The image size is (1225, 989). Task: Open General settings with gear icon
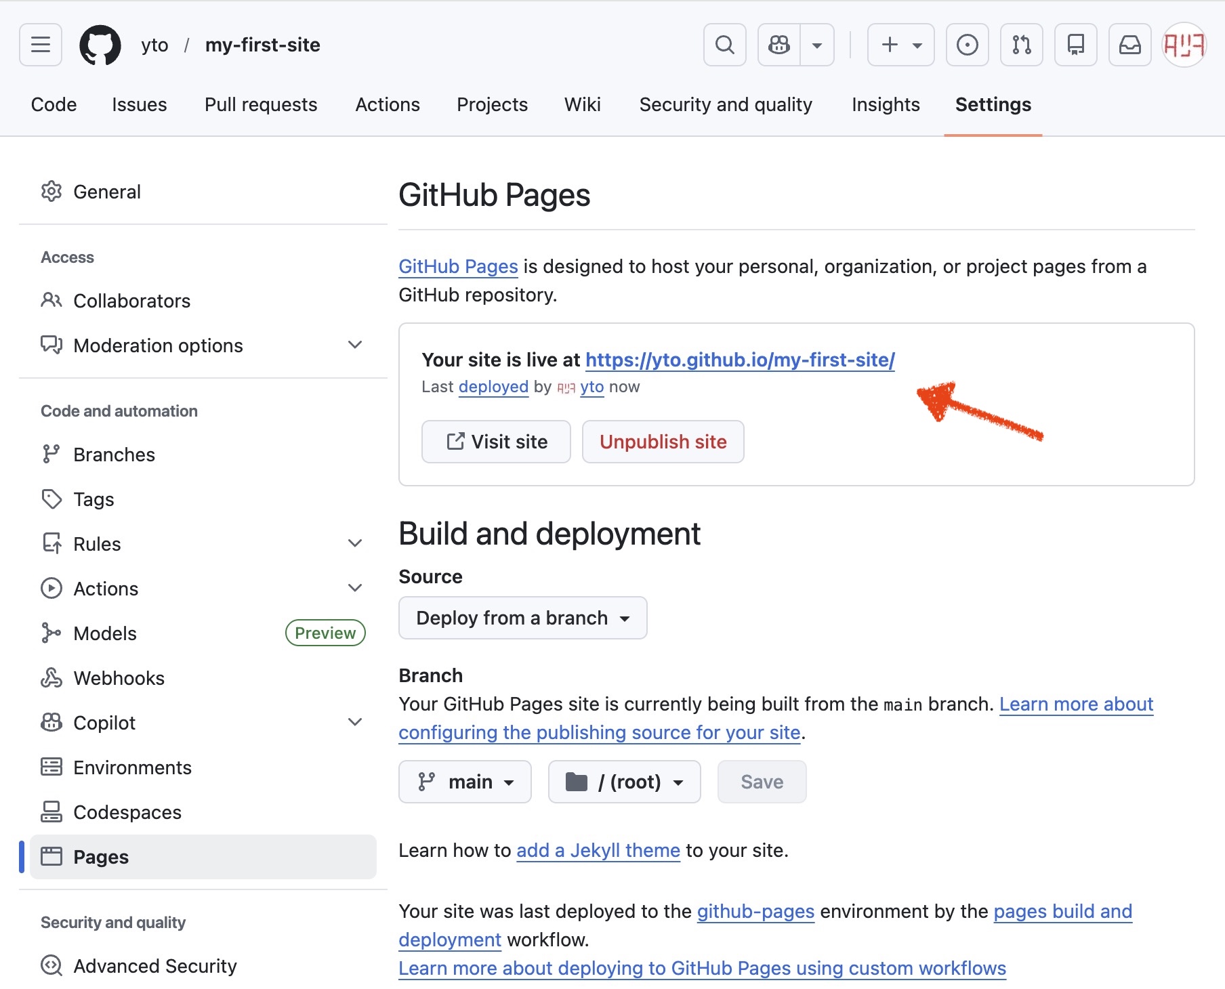point(51,192)
